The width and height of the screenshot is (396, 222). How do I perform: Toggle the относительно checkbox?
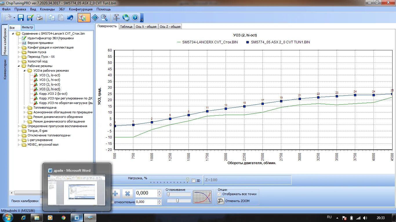pyautogui.click(x=112, y=202)
